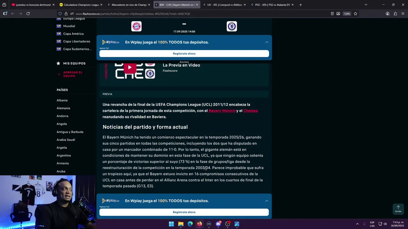Click the Arriba scroll-to-top button
408x229 pixels.
398,209
